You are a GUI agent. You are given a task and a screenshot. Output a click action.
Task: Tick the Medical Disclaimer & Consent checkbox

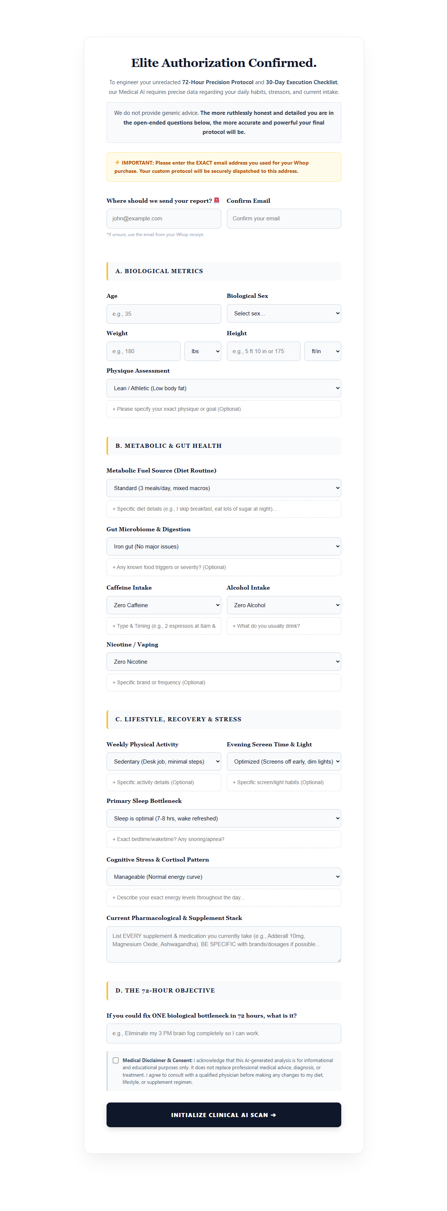[x=115, y=1060]
